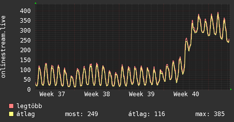Click the pink legtöbb legend swatch
The height and width of the screenshot is (122, 234).
[11, 106]
